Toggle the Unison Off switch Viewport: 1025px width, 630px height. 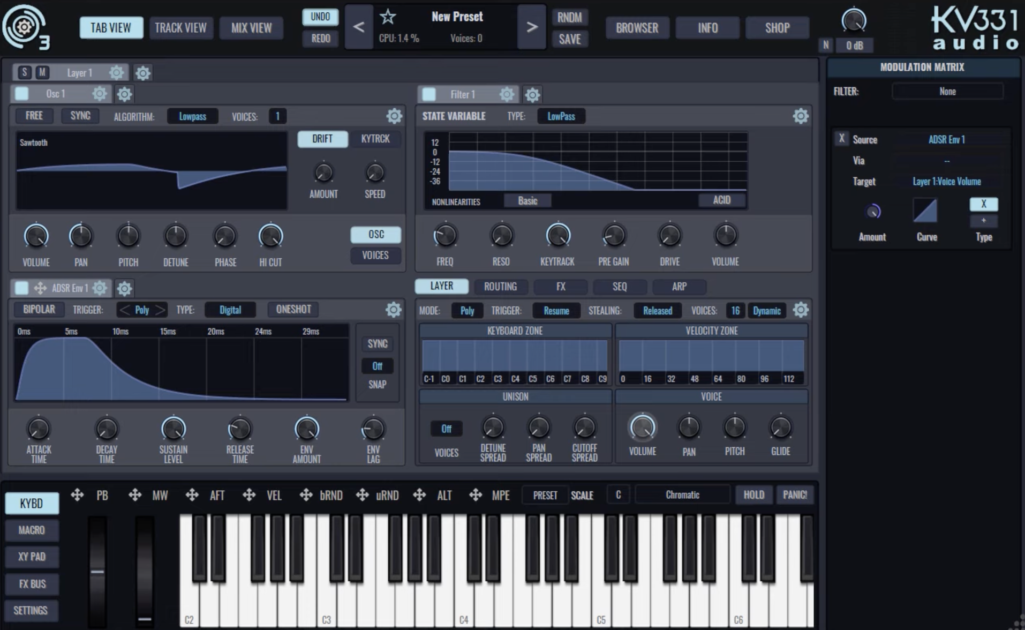click(x=446, y=429)
